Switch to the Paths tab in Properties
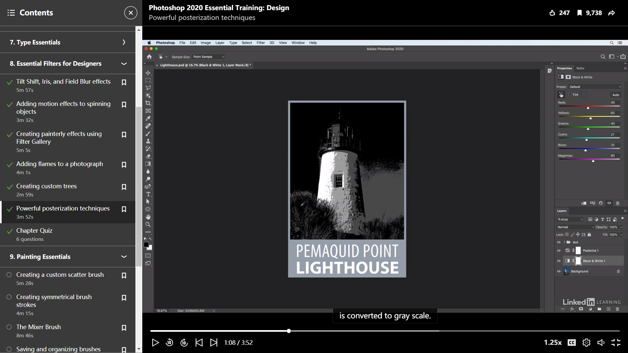Screen dimensions: 628x353 (x=580, y=68)
